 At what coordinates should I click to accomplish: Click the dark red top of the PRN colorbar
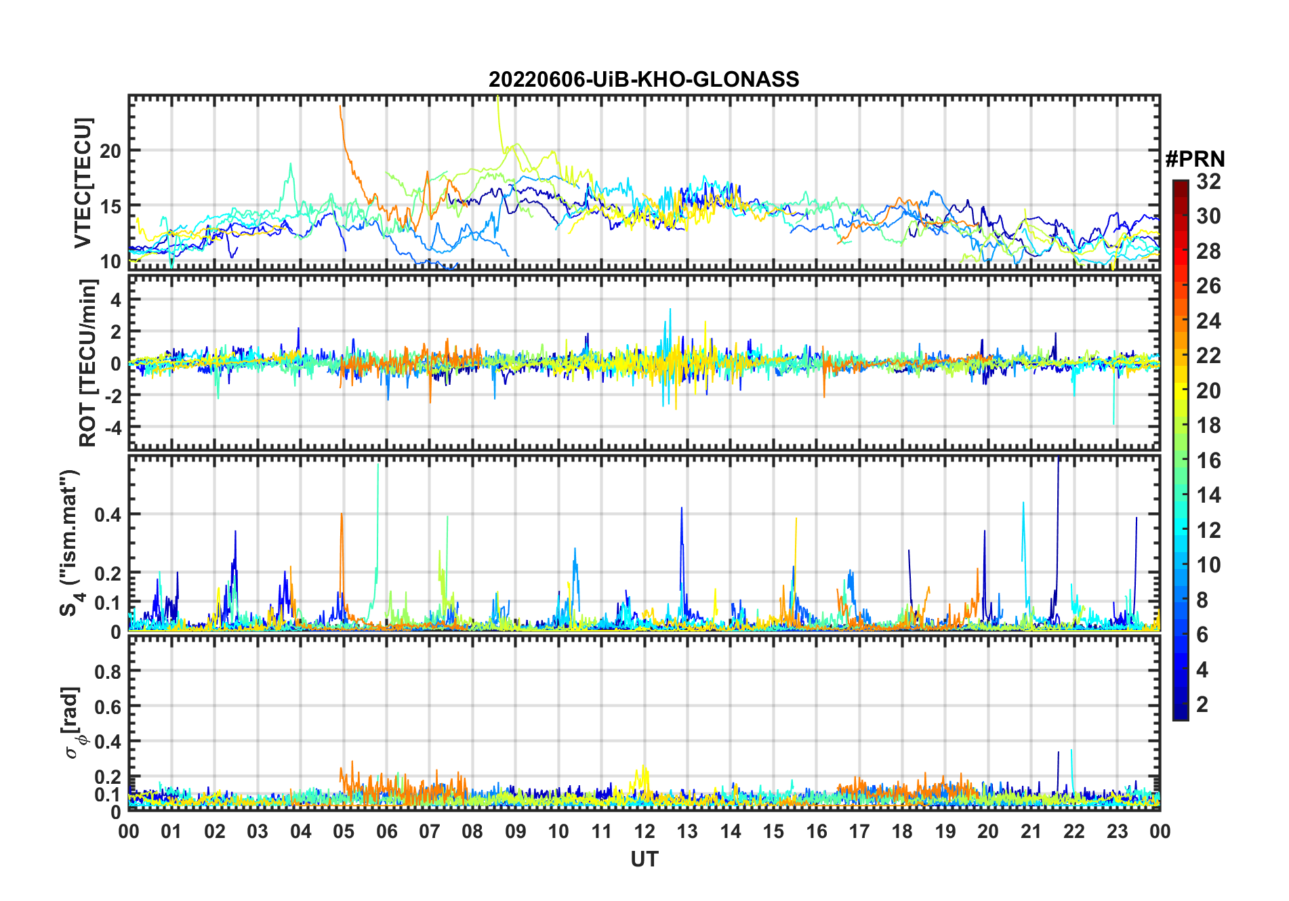point(1180,185)
